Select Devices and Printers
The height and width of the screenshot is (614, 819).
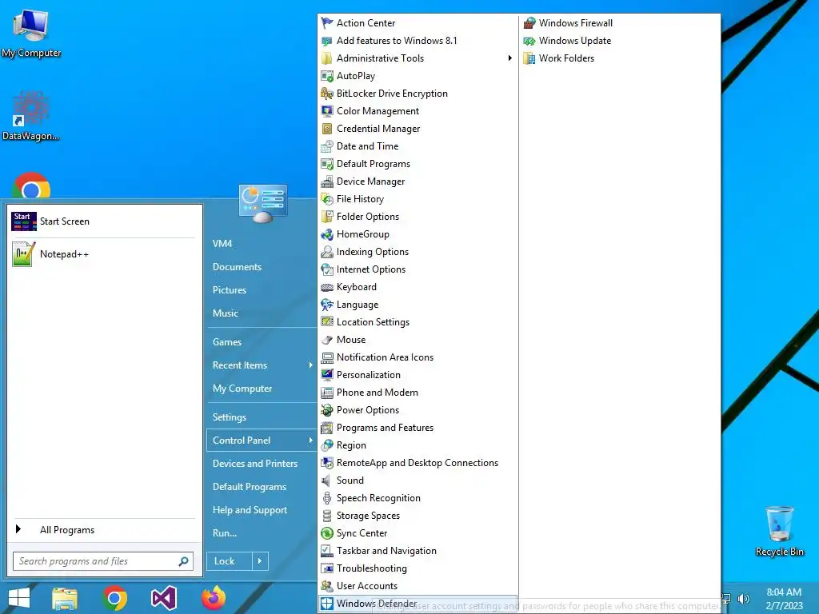pos(255,464)
